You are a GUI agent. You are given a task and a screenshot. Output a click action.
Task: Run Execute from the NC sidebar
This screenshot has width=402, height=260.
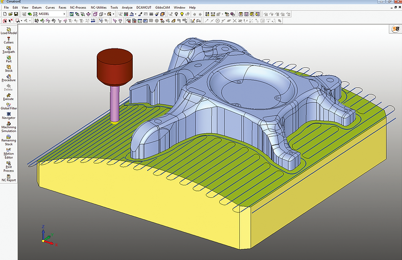8,96
